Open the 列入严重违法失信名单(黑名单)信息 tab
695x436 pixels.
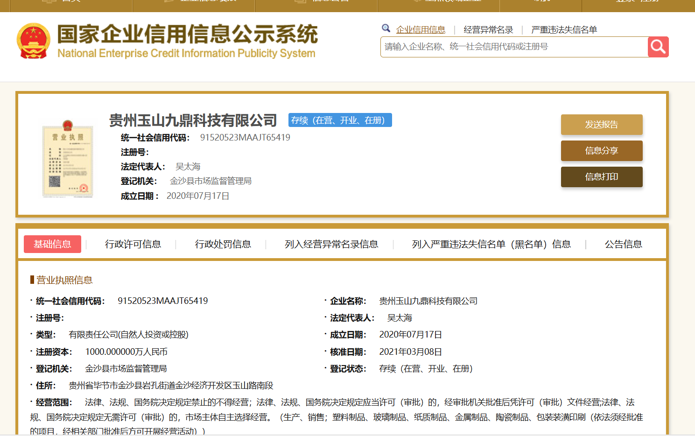(491, 244)
